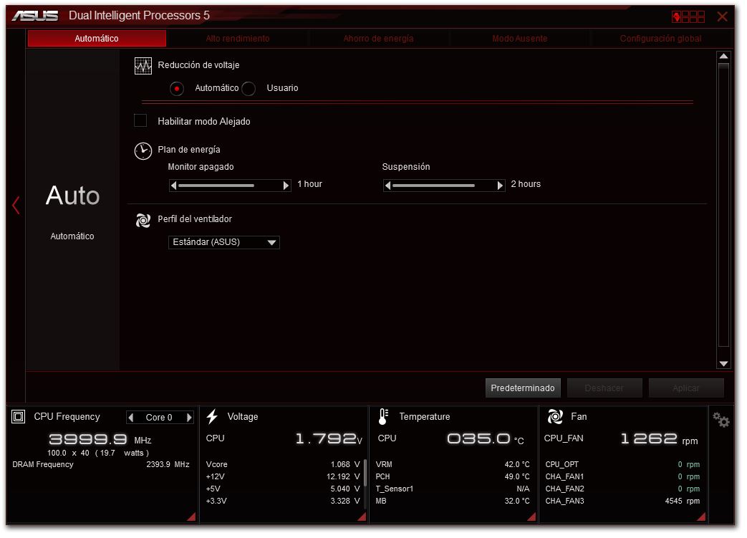Select the Automático voltage reduction radio button
The image size is (747, 538).
click(x=177, y=89)
